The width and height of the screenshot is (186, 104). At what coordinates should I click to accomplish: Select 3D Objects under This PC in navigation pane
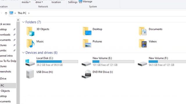[5, 91]
